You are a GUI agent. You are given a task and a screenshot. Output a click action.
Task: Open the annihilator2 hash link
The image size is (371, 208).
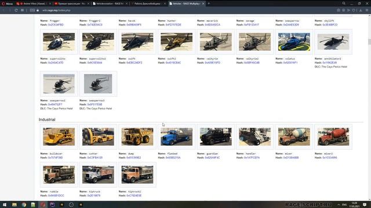[330, 63]
